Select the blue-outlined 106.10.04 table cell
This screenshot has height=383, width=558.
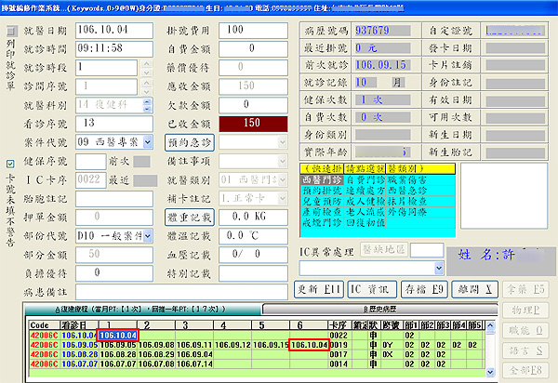pos(118,335)
